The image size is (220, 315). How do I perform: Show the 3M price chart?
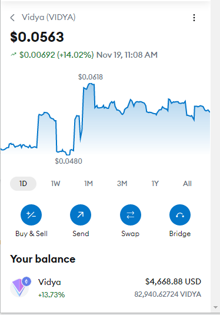122,184
